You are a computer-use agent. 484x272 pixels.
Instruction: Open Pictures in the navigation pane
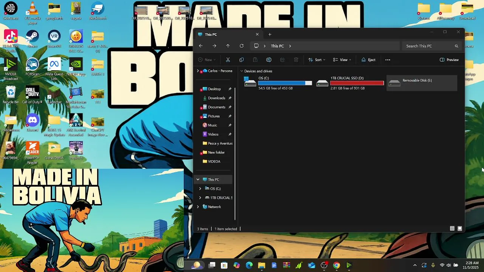tap(214, 116)
